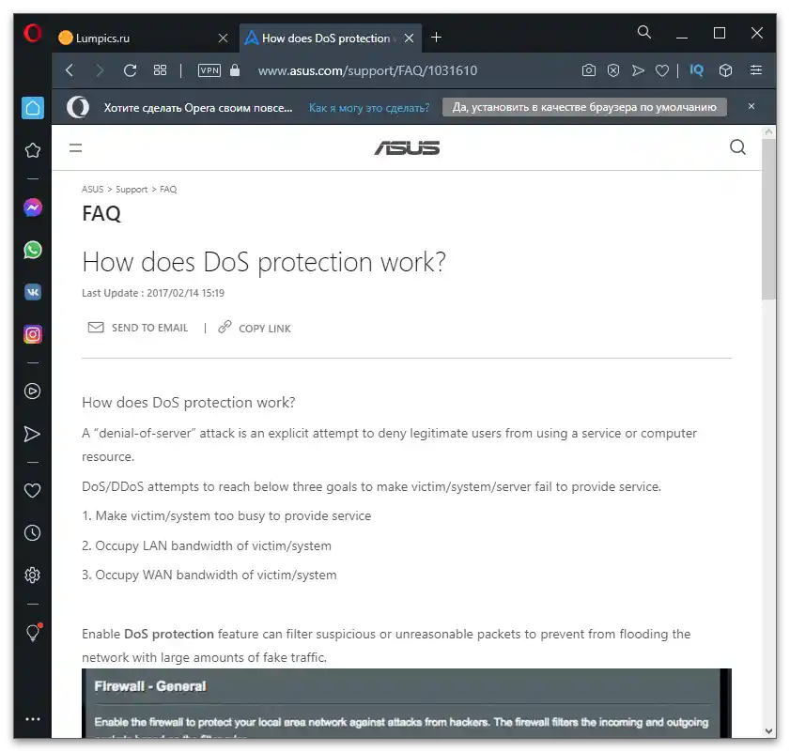Open the Opera menu logo
790x752 pixels.
[x=32, y=32]
